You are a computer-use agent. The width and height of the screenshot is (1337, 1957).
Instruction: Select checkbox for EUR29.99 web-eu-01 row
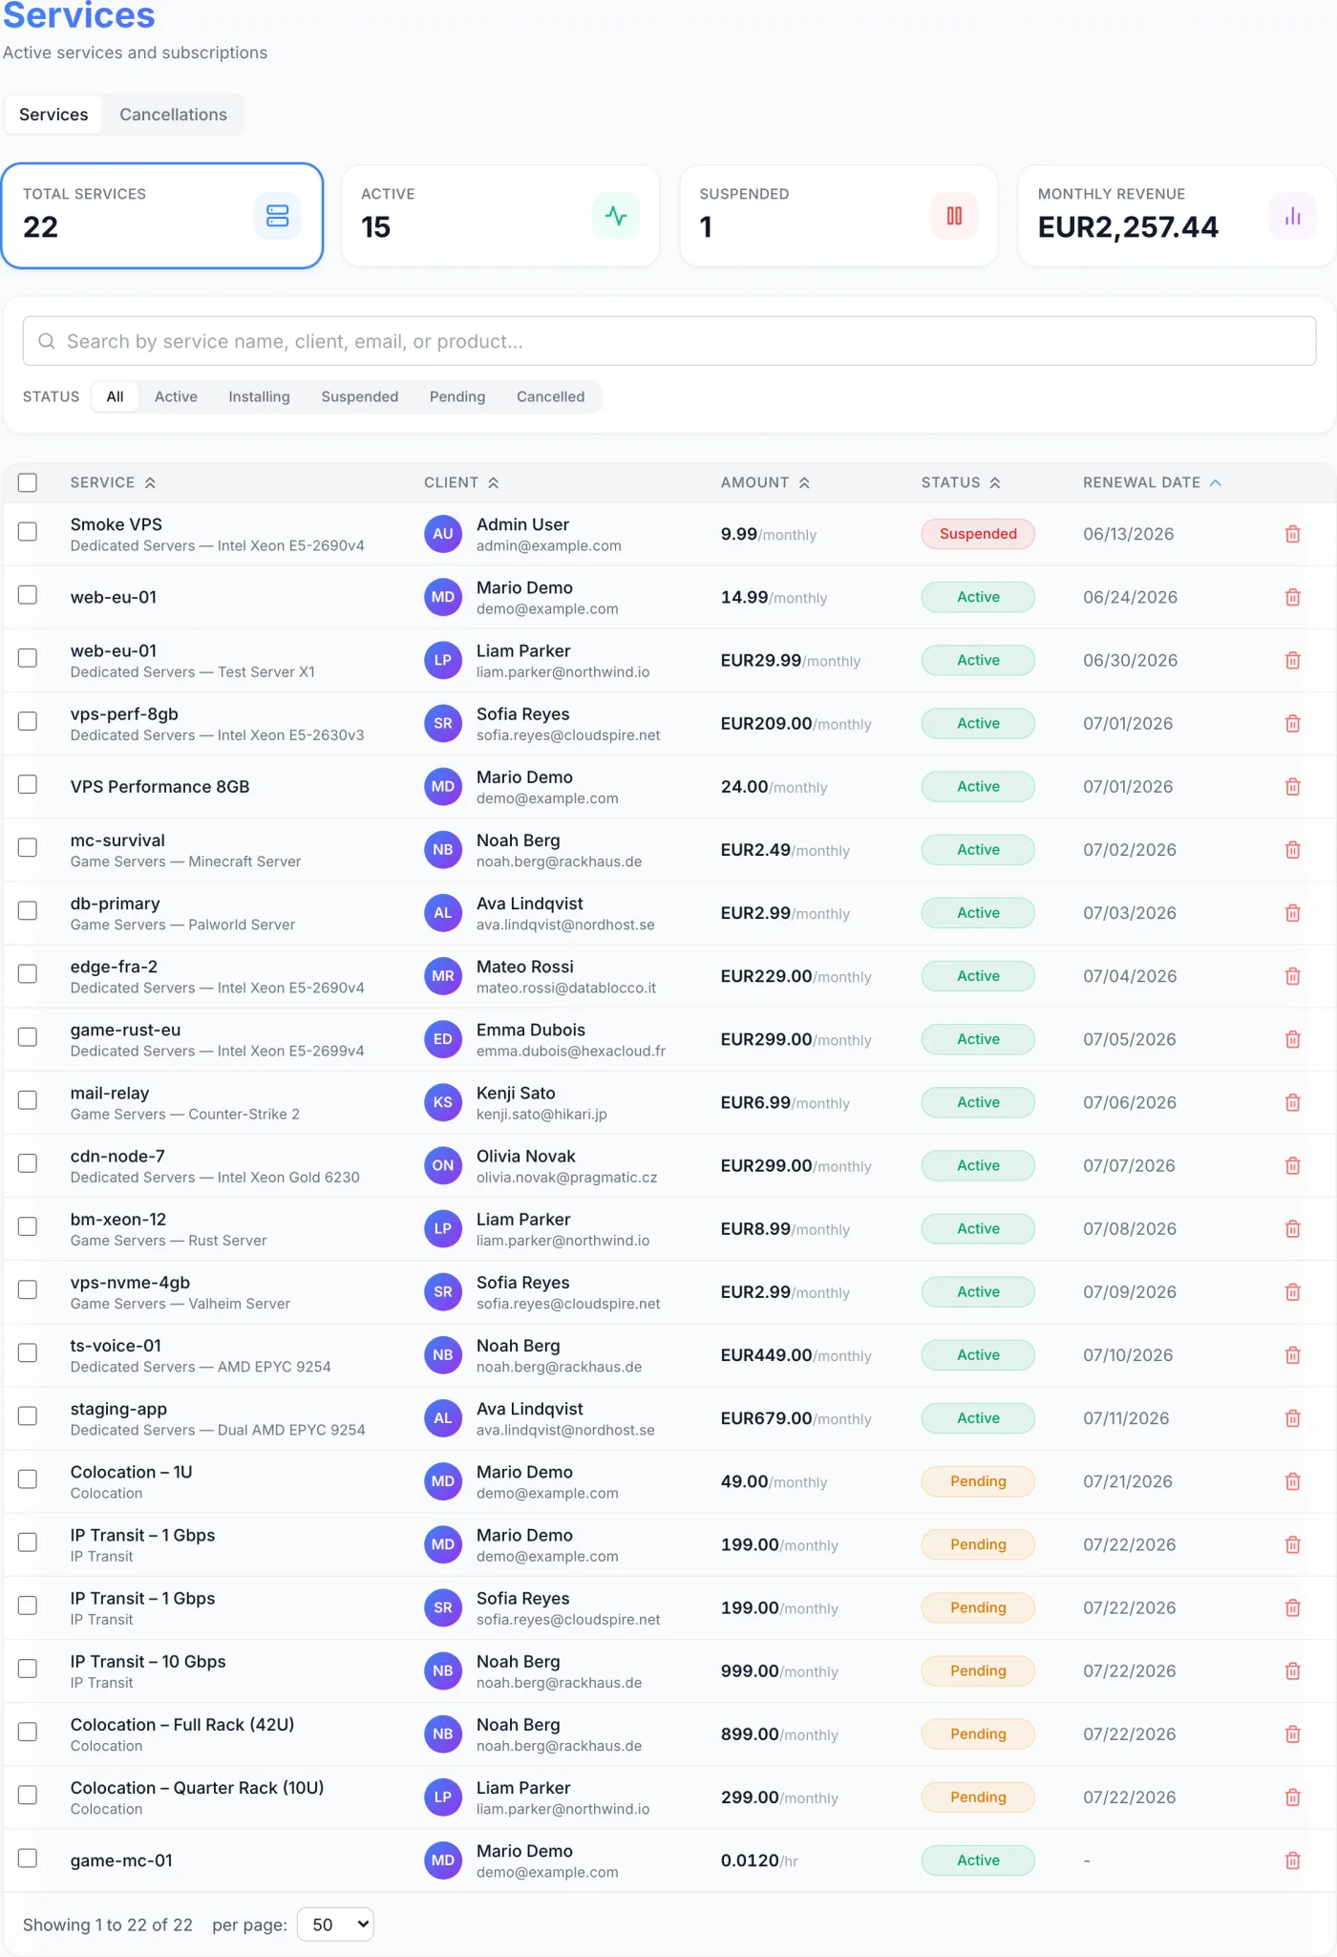(28, 657)
